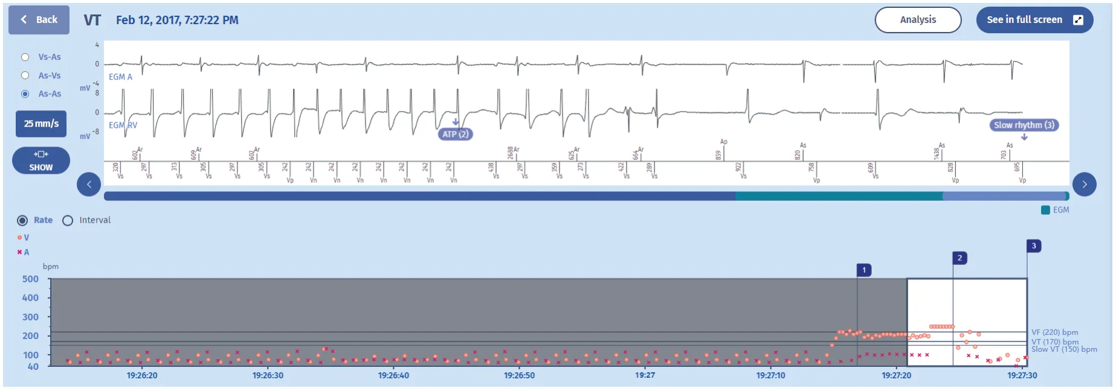Click the EGM A channel label
The image size is (1116, 391).
click(x=120, y=77)
